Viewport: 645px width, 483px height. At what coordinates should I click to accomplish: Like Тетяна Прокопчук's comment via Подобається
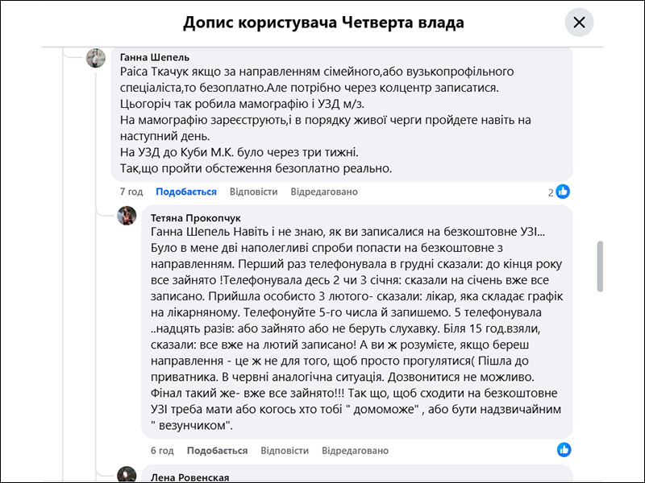point(217,450)
